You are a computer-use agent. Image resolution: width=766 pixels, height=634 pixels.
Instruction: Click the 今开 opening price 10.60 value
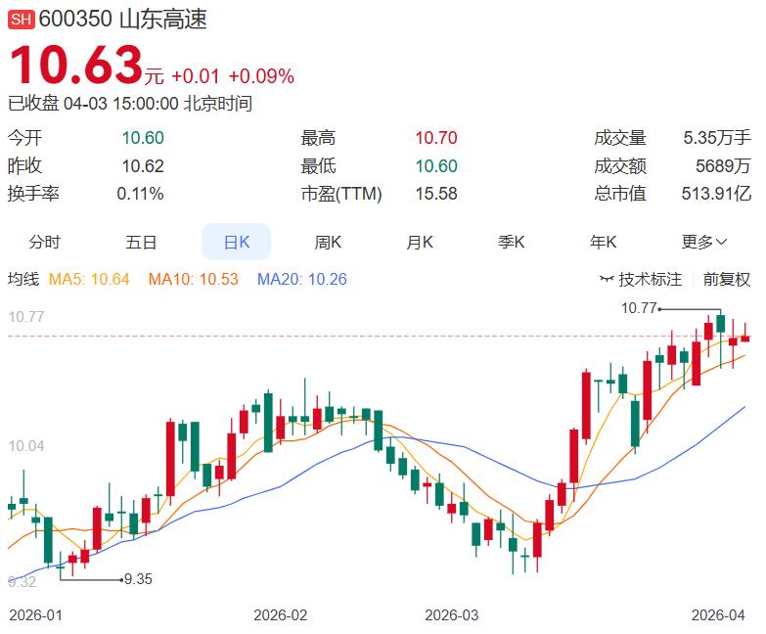[143, 138]
